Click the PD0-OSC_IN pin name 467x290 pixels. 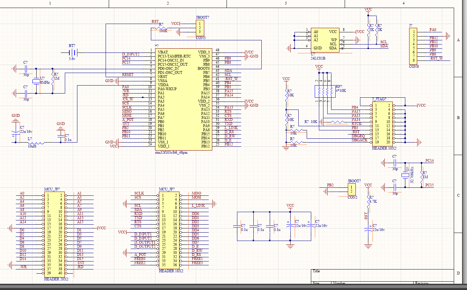pos(169,68)
